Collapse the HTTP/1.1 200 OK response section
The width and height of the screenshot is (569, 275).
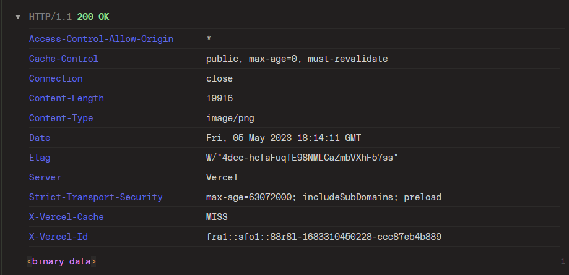18,17
